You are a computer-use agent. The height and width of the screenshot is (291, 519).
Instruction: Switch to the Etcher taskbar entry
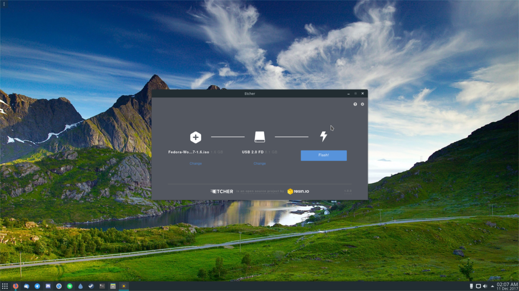pyautogui.click(x=124, y=286)
